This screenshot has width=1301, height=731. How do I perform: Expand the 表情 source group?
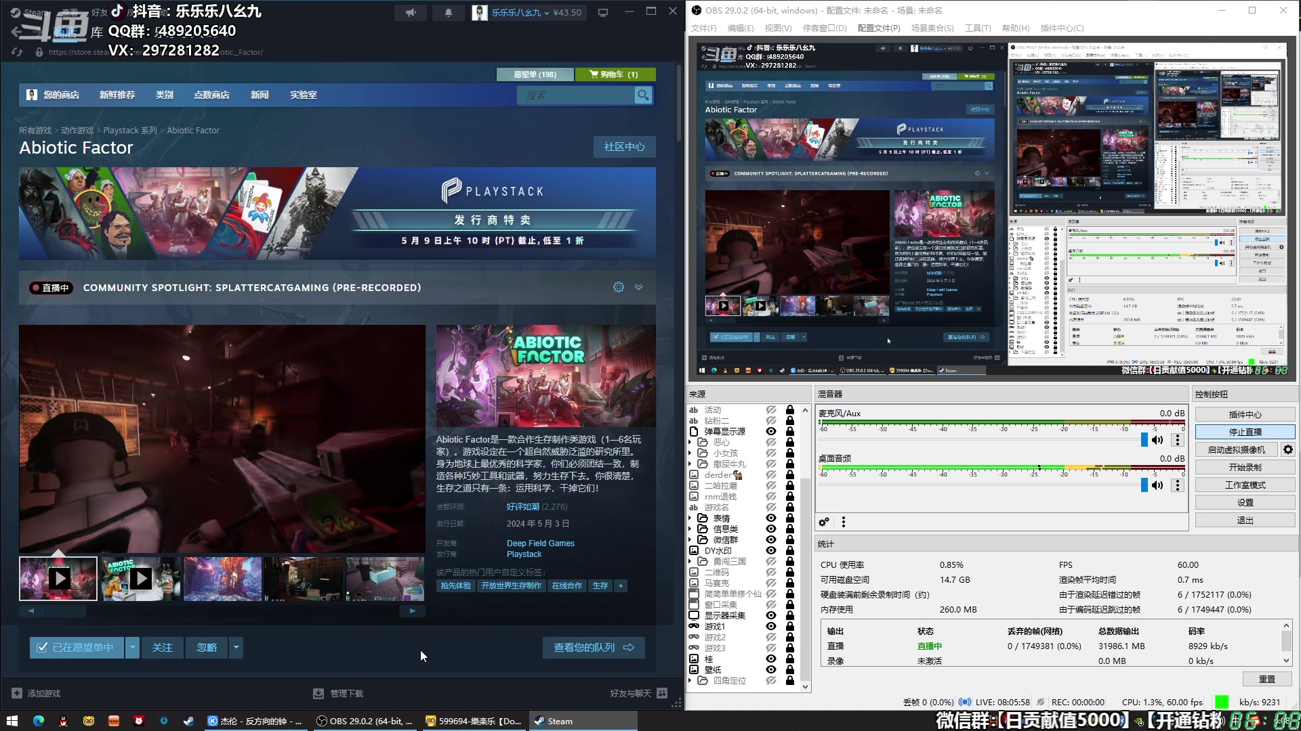pos(690,518)
